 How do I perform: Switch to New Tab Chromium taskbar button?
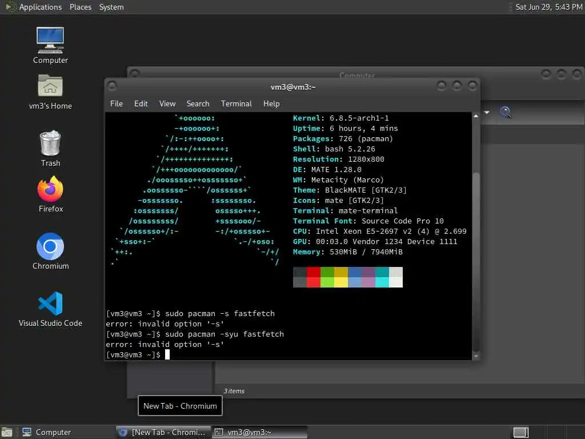point(163,432)
